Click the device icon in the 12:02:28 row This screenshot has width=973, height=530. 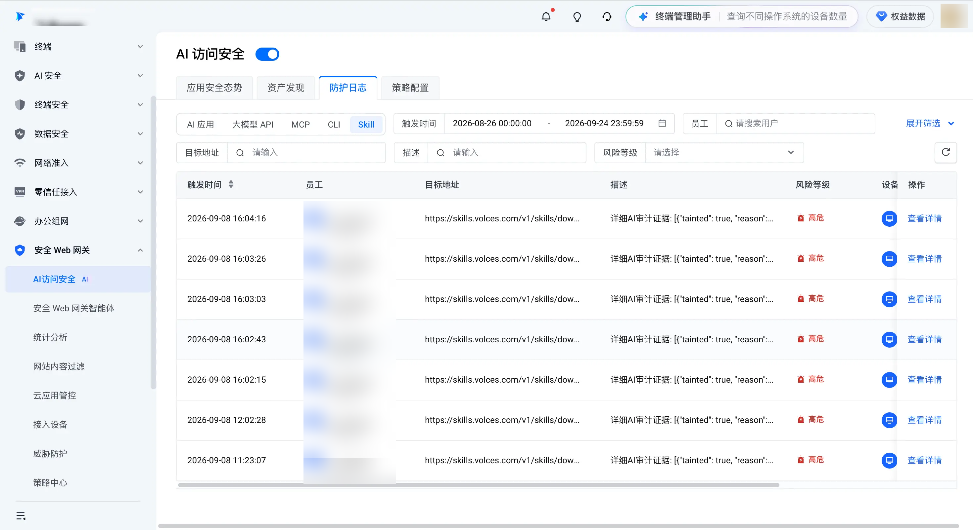coord(889,420)
